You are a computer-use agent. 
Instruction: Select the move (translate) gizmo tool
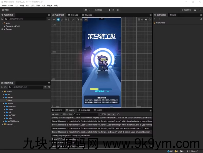pos(58,19)
